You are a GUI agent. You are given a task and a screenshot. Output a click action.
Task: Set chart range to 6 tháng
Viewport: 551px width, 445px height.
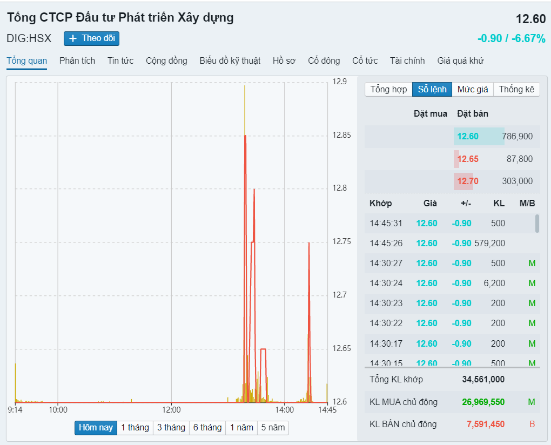(207, 428)
